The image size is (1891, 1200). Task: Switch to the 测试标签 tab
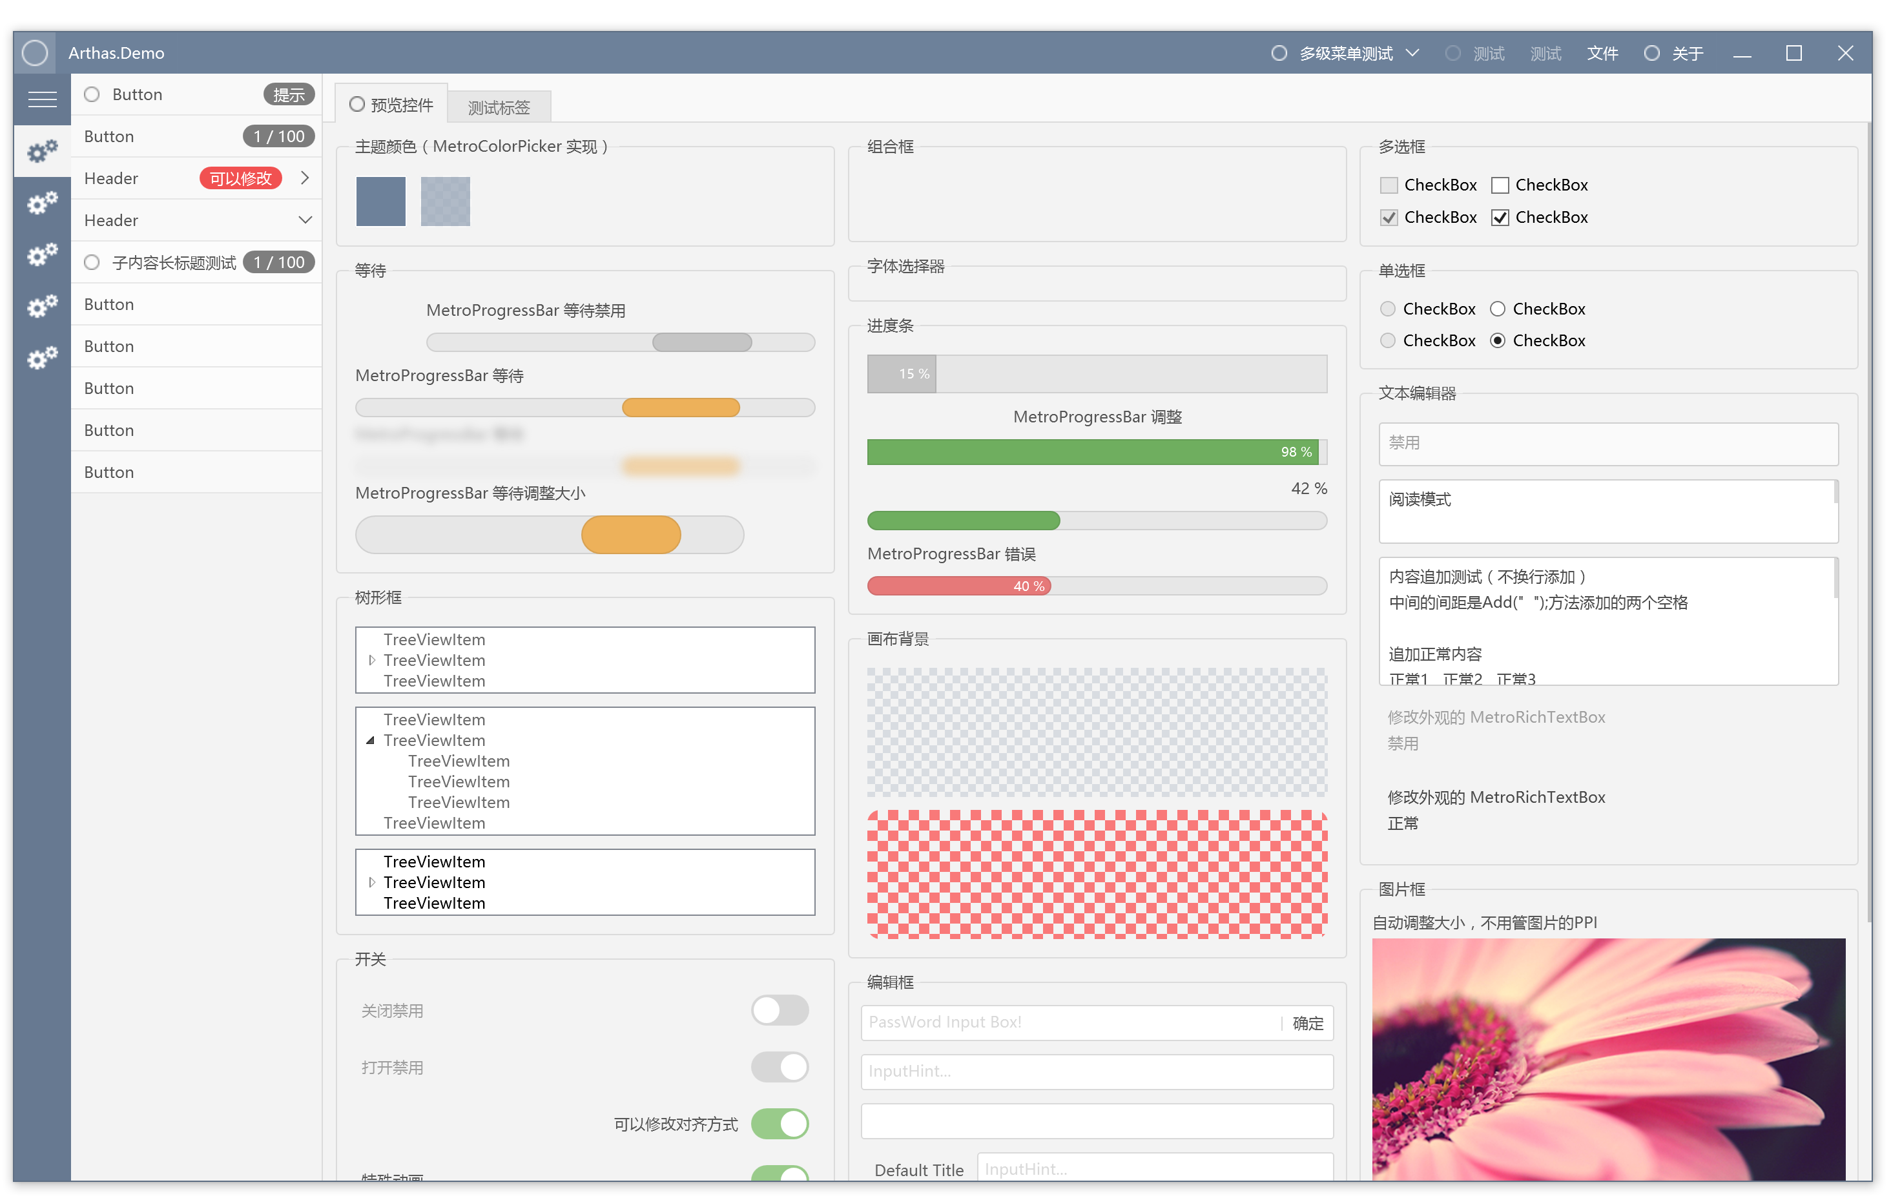(x=499, y=108)
